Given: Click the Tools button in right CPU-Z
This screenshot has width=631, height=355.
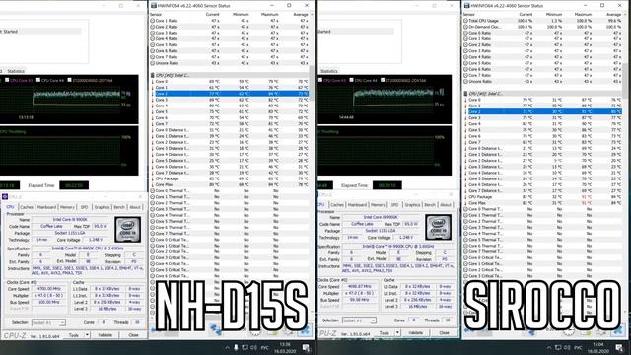Looking at the screenshot, I should coord(385,333).
